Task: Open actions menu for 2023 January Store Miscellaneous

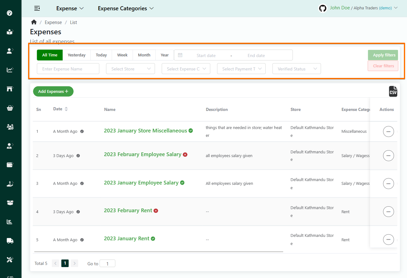Action: [388, 132]
